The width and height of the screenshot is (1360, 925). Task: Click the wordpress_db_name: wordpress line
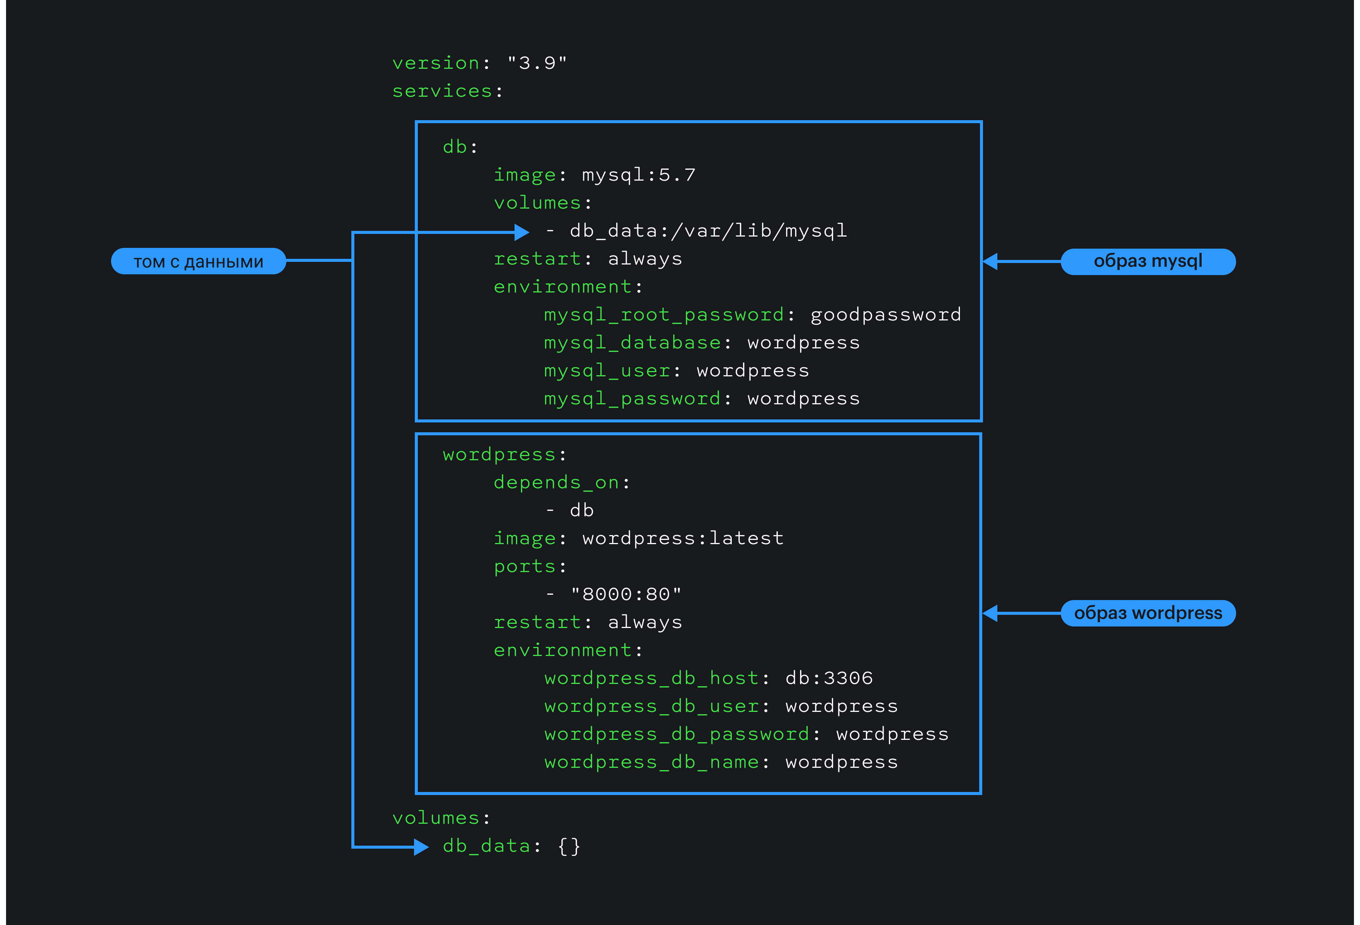pos(721,762)
